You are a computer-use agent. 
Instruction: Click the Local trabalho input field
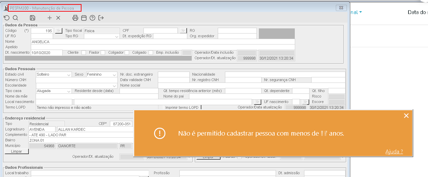pos(90,173)
